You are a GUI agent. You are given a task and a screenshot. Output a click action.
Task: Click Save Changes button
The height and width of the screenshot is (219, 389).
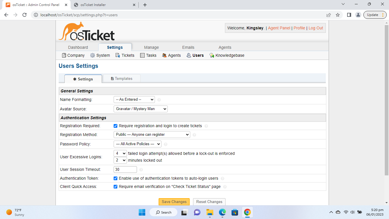tap(174, 202)
